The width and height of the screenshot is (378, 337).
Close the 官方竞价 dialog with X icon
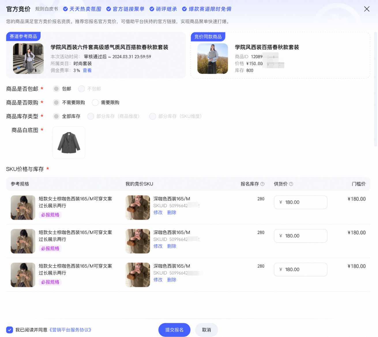[367, 9]
